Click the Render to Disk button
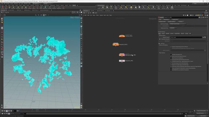 [162, 21]
